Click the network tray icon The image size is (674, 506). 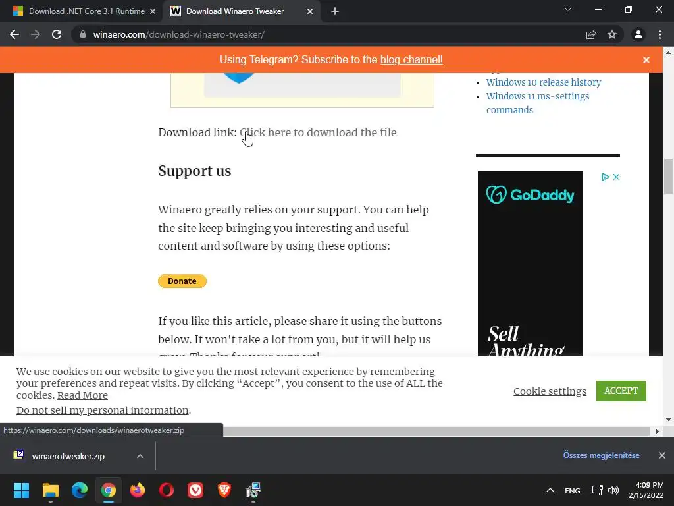[x=597, y=490]
